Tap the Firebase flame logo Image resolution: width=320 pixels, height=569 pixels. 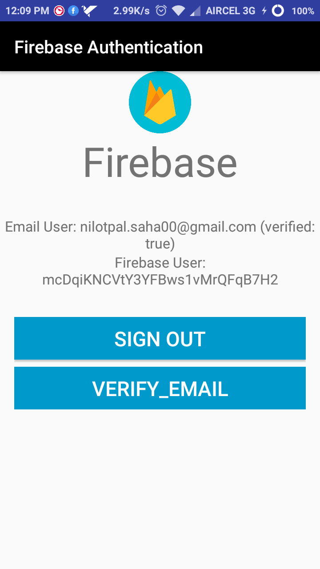pos(160,102)
